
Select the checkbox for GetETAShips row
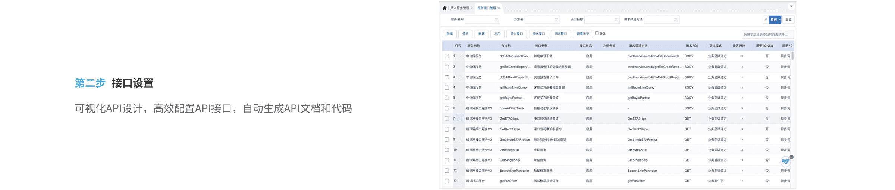[447, 119]
